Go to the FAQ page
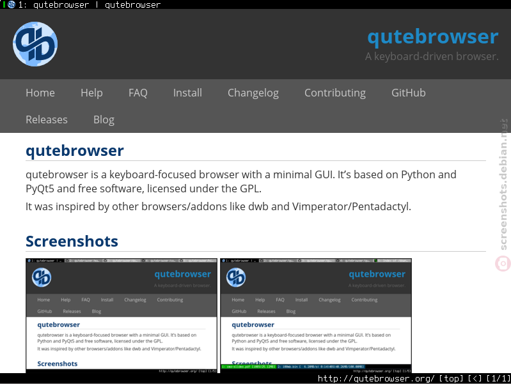This screenshot has height=384, width=511. click(x=138, y=93)
